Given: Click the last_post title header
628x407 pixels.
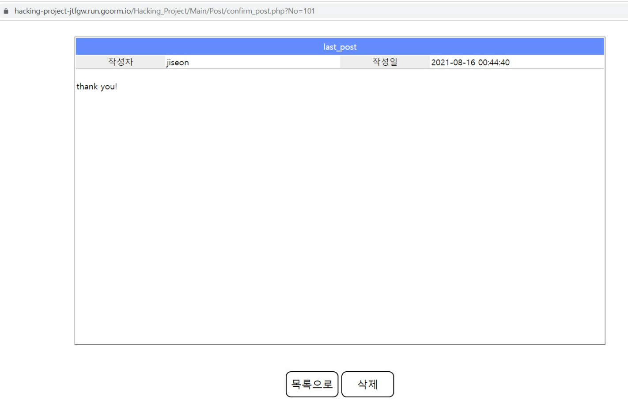Looking at the screenshot, I should click(340, 47).
